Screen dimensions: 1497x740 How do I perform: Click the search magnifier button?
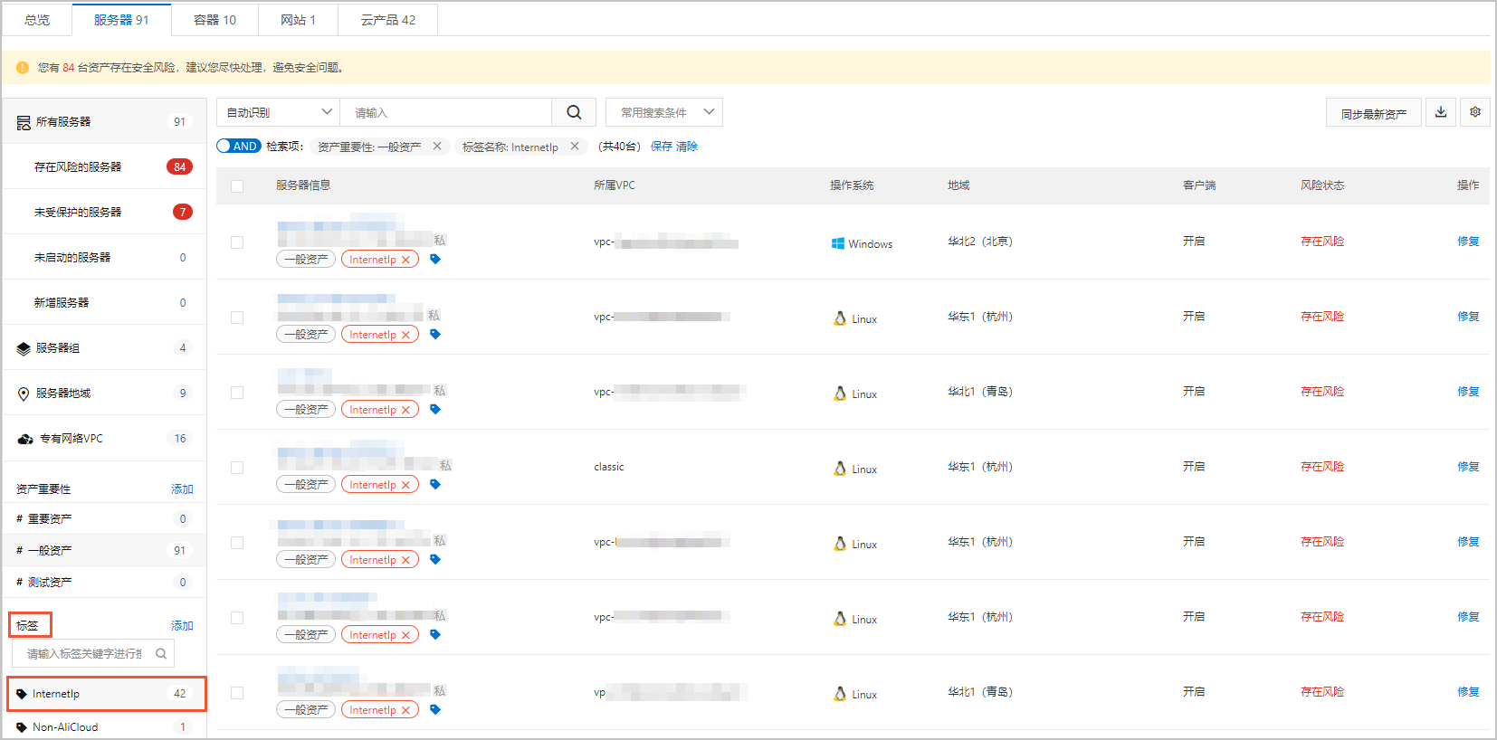click(x=574, y=112)
